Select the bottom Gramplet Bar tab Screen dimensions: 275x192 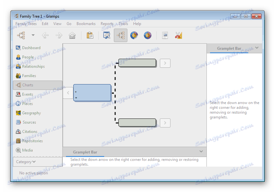click(x=85, y=152)
